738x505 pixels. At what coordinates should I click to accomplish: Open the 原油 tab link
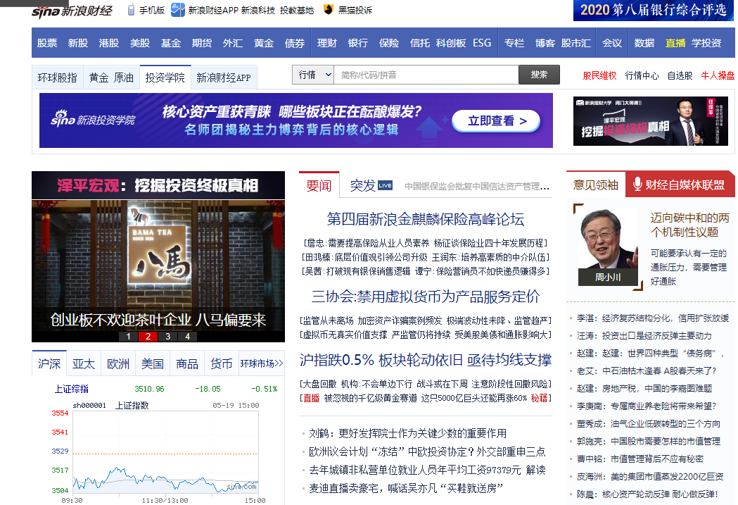(x=124, y=77)
